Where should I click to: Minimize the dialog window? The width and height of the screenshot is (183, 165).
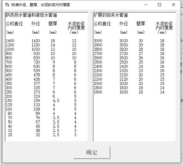(x=146, y=5)
